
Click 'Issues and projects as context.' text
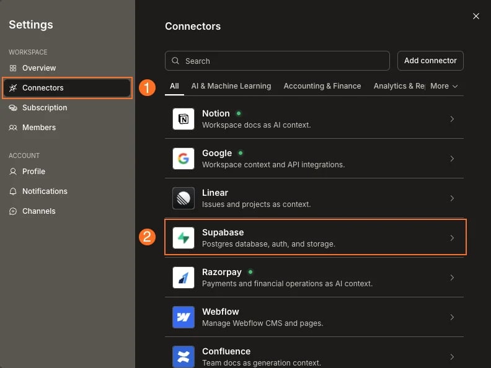tap(257, 204)
